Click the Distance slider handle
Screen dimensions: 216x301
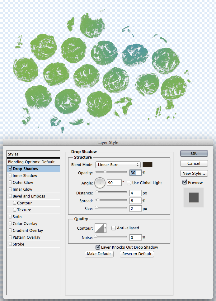(97, 192)
